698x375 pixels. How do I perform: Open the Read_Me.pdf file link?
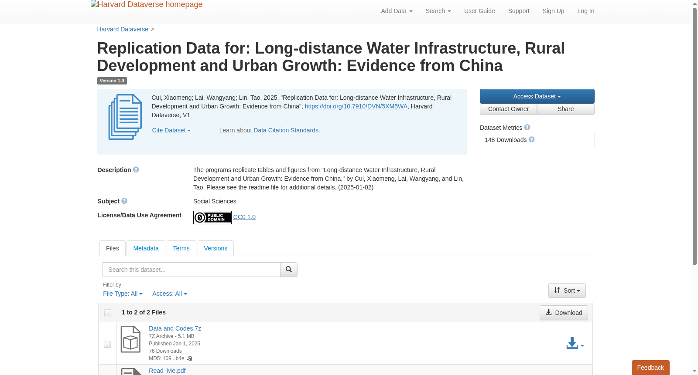[x=167, y=371]
